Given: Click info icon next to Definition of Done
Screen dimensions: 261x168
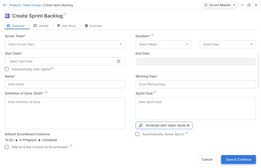Looking at the screenshot, I should pyautogui.click(x=46, y=92).
